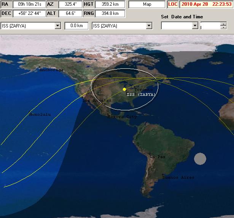The height and width of the screenshot is (218, 234).
Task: Click the Anchorage city marker
Action: (x=40, y=67)
